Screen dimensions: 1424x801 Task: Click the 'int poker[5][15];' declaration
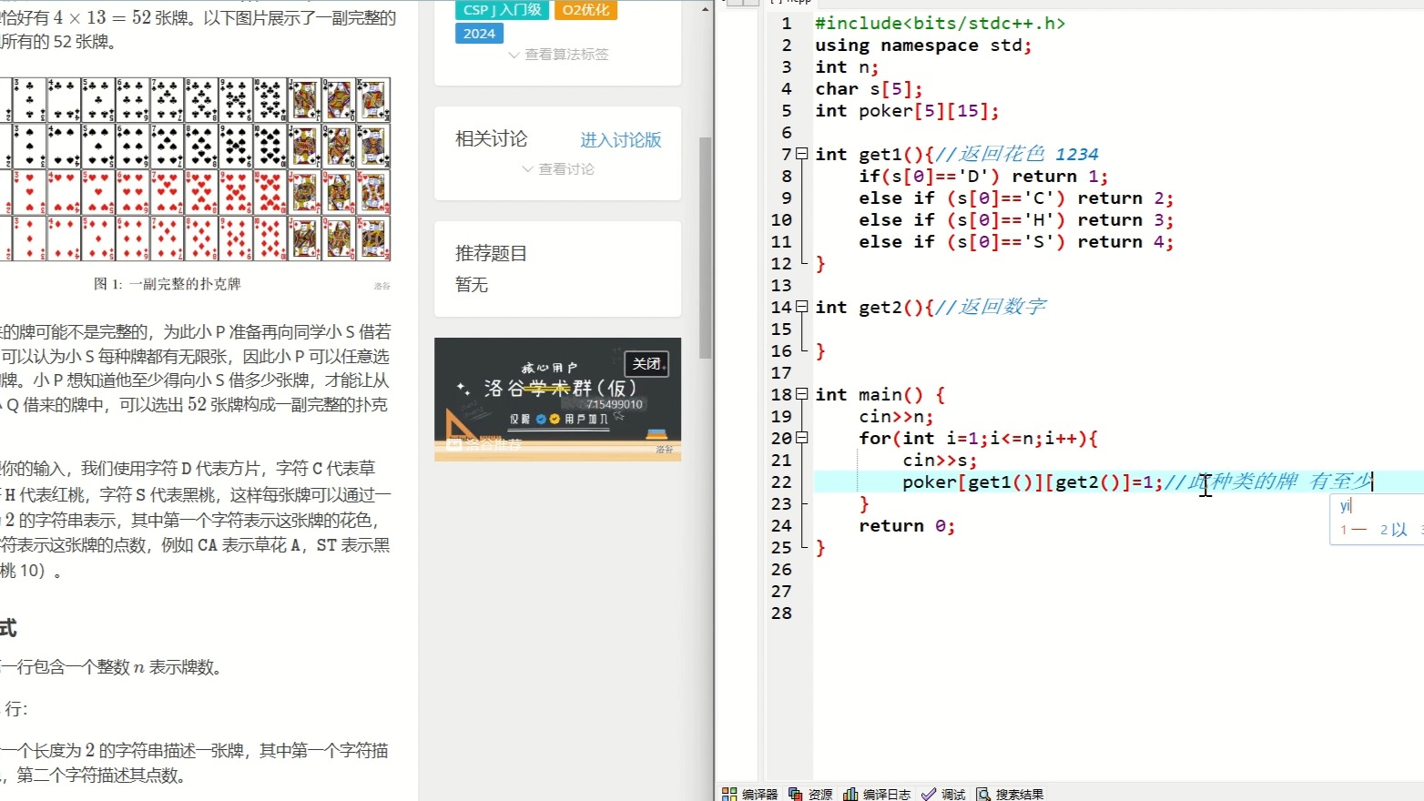[x=907, y=111]
